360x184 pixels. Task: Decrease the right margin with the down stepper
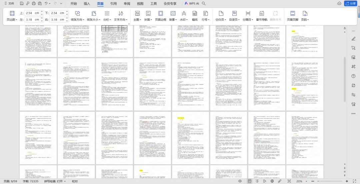click(x=67, y=21)
